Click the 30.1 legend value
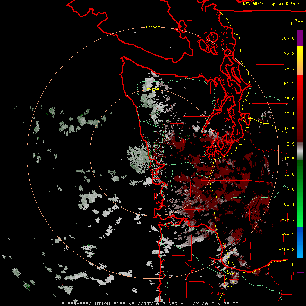The image size is (306, 306). [x=289, y=114]
